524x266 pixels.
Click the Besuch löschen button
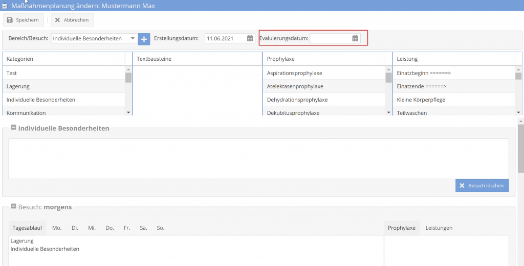pos(482,185)
